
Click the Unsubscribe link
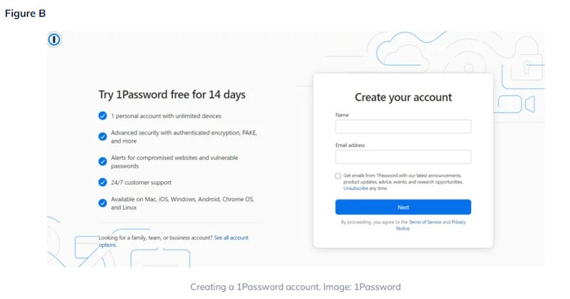(x=356, y=188)
